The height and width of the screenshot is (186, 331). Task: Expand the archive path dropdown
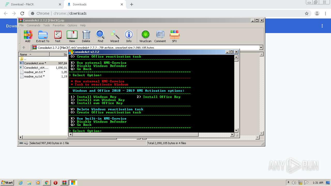(261, 48)
